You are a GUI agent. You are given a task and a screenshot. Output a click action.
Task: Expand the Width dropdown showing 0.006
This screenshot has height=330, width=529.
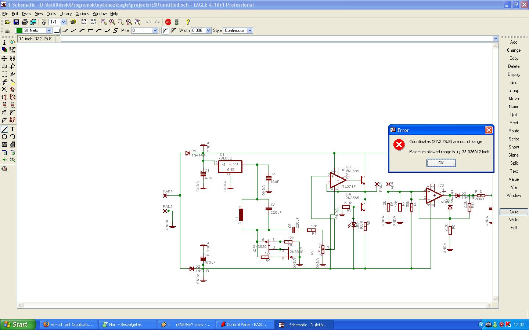(x=208, y=30)
